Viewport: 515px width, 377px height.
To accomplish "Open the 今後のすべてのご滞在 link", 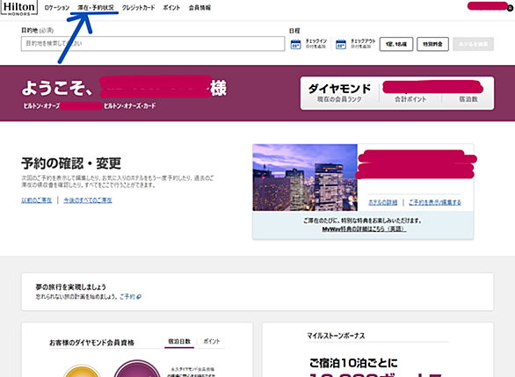I will 88,200.
